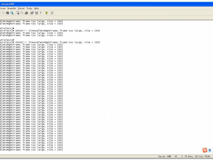This screenshot has width=213, height=160.
Task: Paste clipboard text using the toolbar icon
Action: tap(8, 13)
